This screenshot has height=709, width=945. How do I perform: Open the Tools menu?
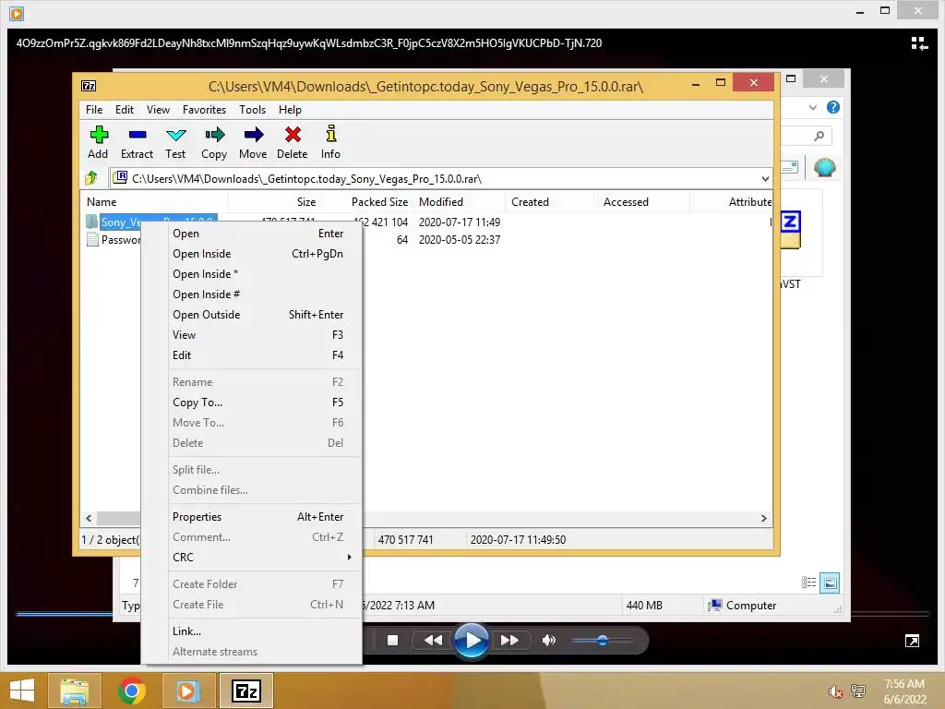click(252, 110)
